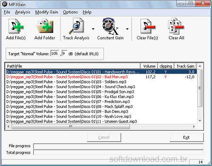
Task: Maximize the MP3Gain window
Action: point(190,3)
